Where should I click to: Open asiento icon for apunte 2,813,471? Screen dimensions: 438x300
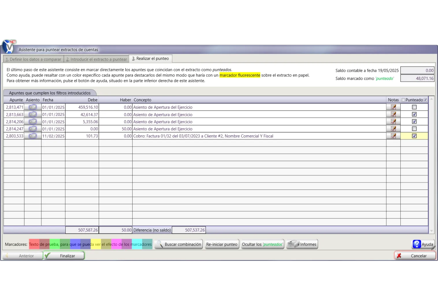(x=33, y=107)
